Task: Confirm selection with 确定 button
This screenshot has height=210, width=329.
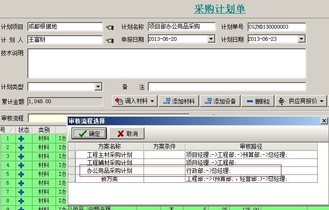Action: point(89,134)
